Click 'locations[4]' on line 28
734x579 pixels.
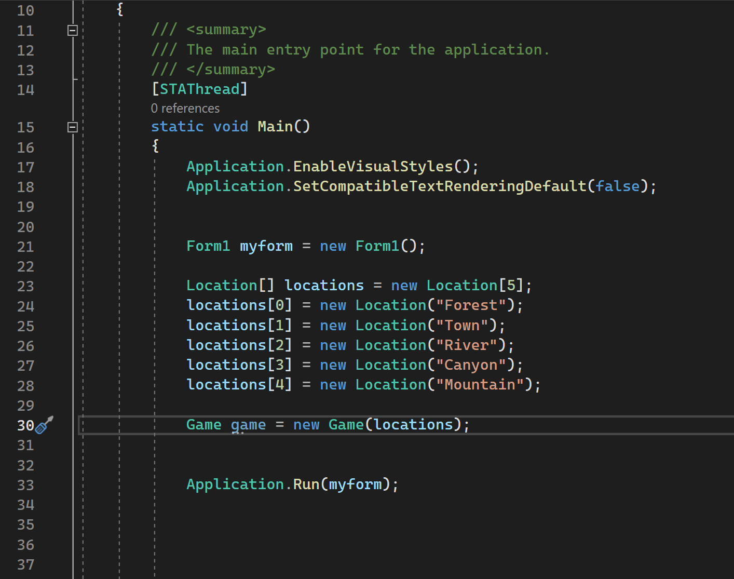pos(239,385)
